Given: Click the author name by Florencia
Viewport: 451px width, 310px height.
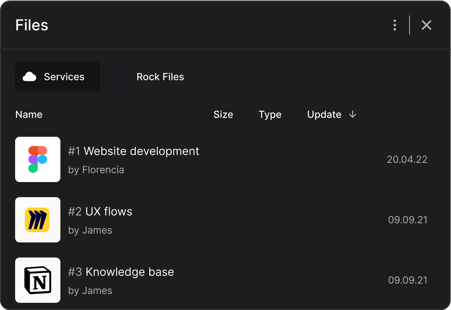Looking at the screenshot, I should (x=96, y=170).
